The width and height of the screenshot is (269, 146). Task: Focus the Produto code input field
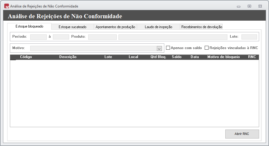tap(102, 37)
